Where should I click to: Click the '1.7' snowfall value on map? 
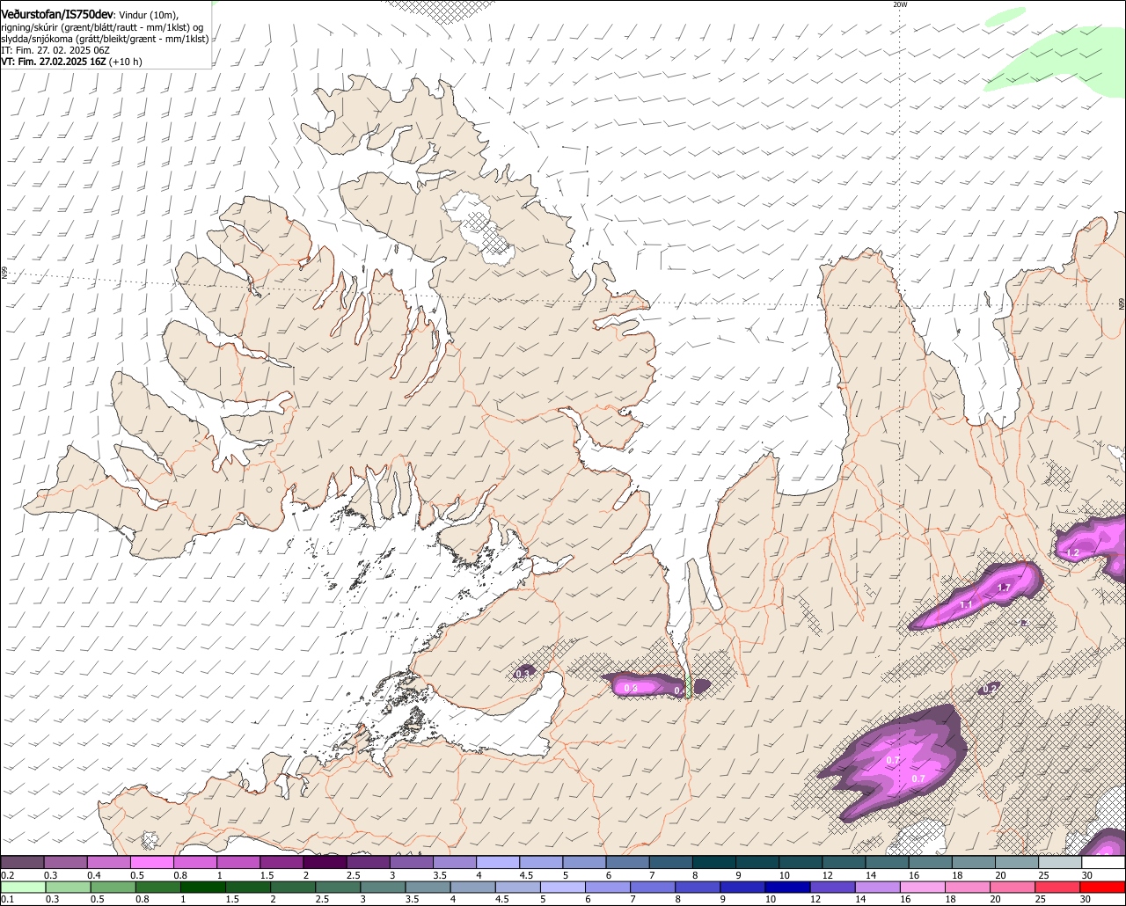tap(1004, 588)
